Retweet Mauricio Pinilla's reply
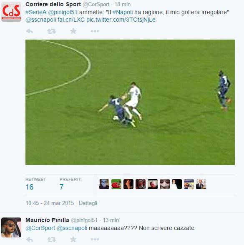The image size is (244, 245). pos(51,239)
